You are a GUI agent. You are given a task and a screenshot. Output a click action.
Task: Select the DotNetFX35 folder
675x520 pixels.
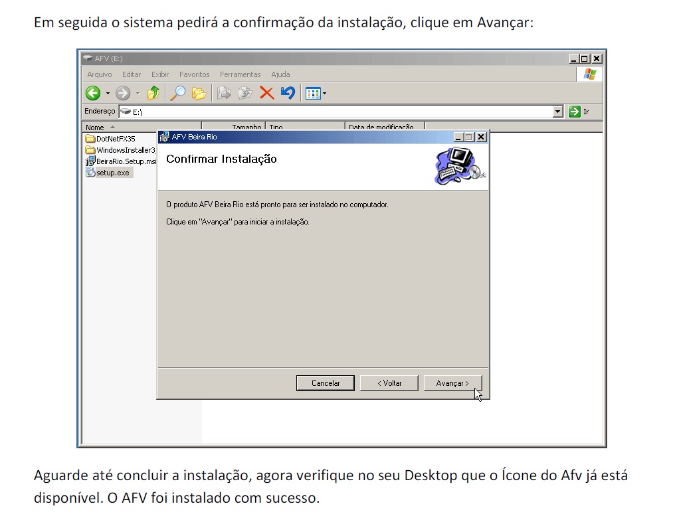click(110, 139)
